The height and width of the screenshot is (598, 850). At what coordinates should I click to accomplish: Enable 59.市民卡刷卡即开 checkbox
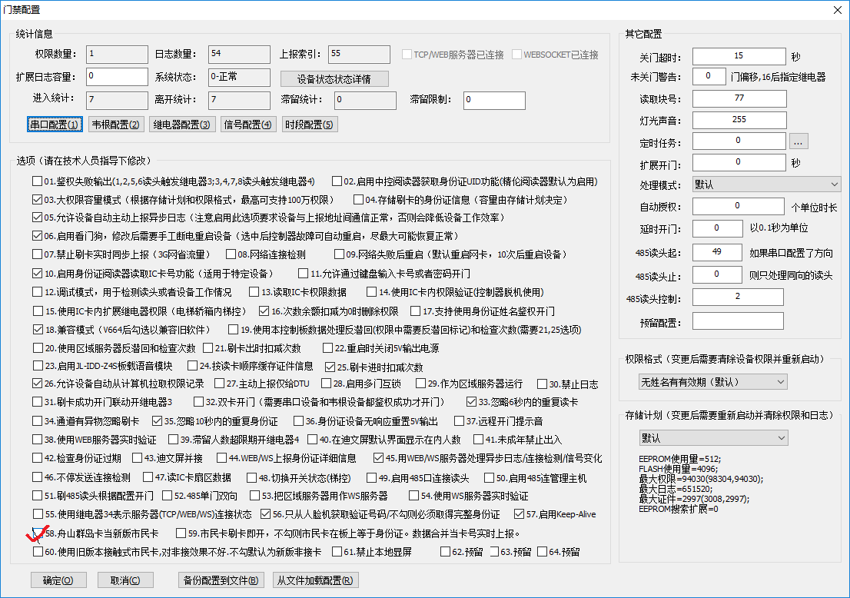tap(181, 533)
